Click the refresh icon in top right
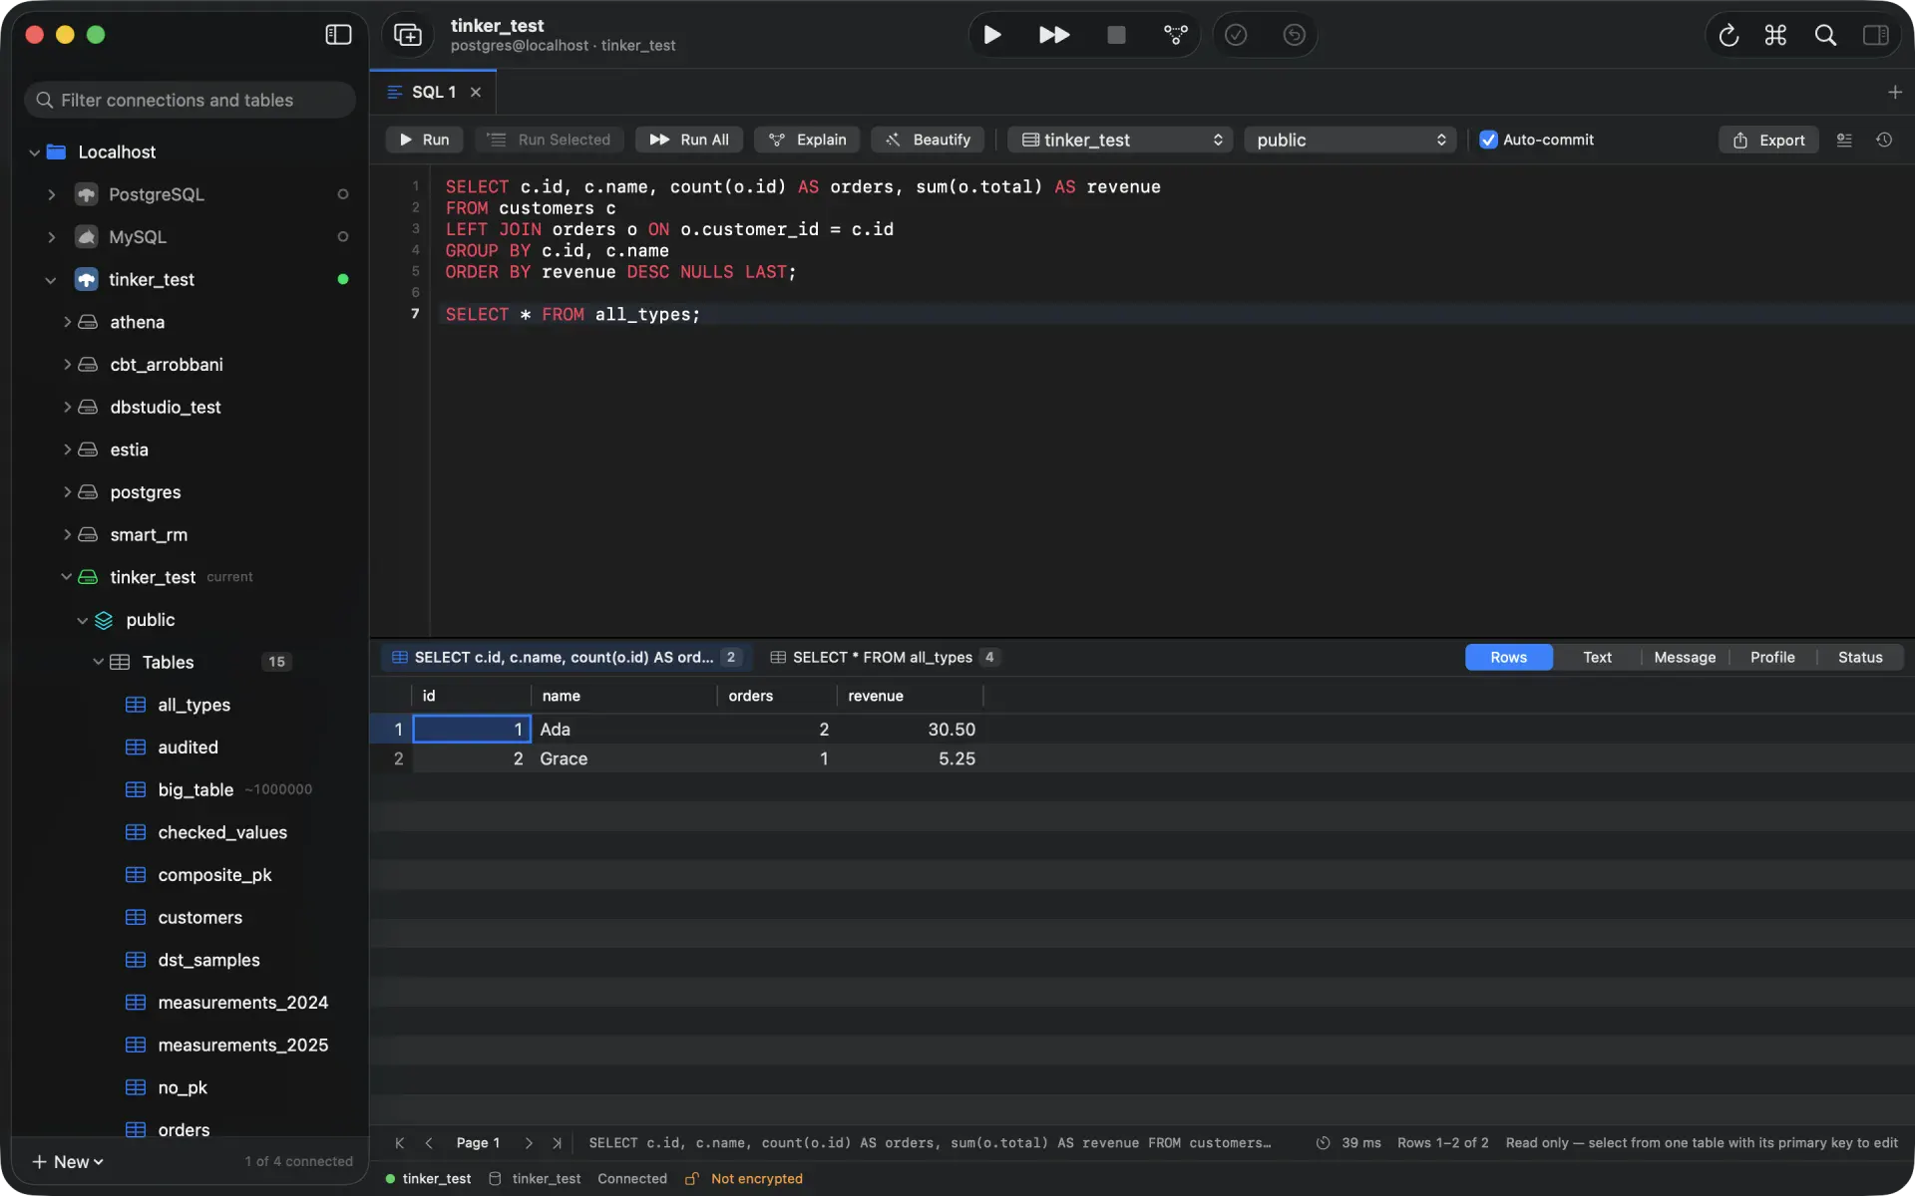 coord(1728,35)
